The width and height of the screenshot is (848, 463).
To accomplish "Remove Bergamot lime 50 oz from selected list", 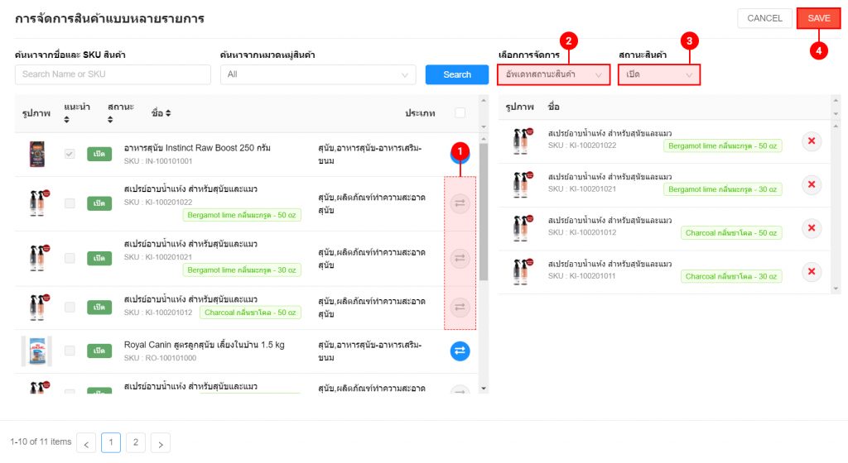I will pyautogui.click(x=812, y=141).
